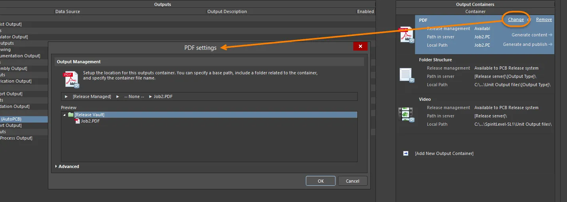
Task: Click the Output Description column header
Action: 227,11
